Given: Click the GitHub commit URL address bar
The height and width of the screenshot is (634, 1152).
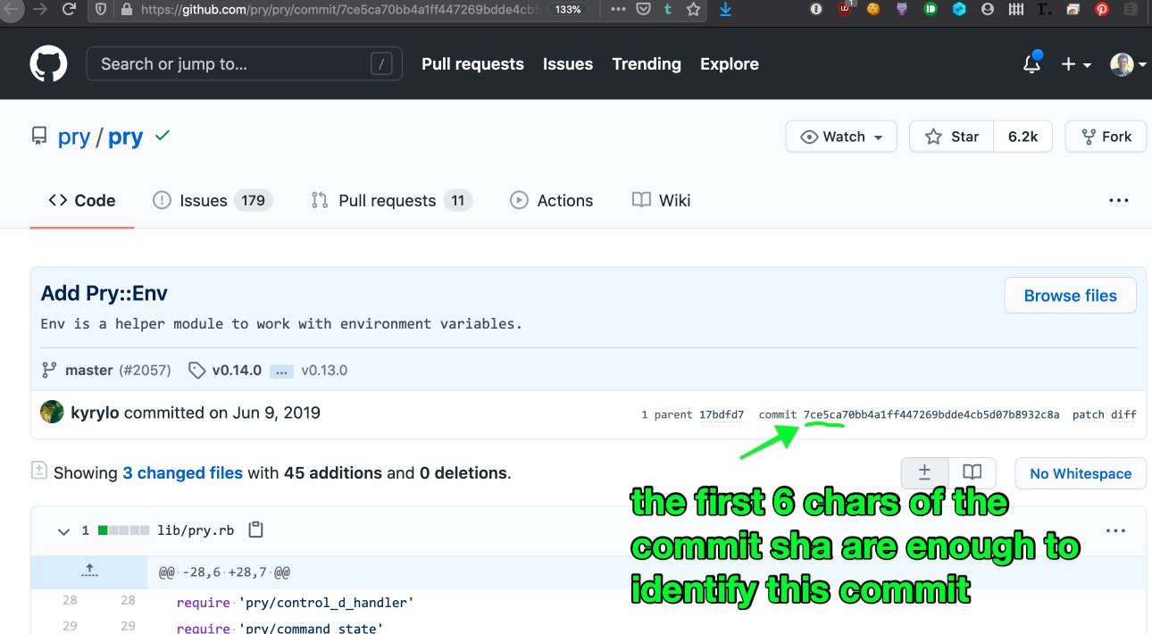Looking at the screenshot, I should point(339,10).
